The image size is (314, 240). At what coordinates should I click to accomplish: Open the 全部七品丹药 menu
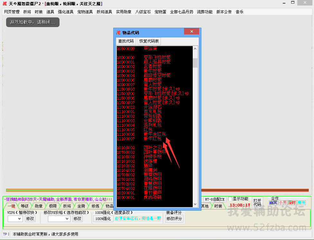pos(181,12)
